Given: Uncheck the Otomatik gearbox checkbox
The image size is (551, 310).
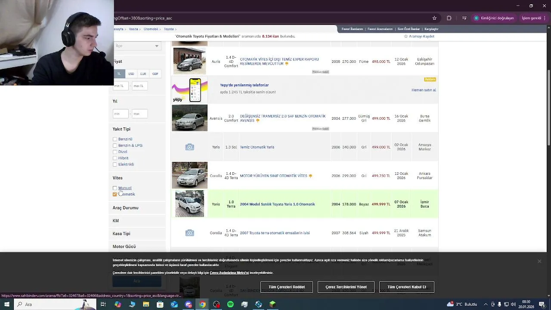Looking at the screenshot, I should 115,194.
